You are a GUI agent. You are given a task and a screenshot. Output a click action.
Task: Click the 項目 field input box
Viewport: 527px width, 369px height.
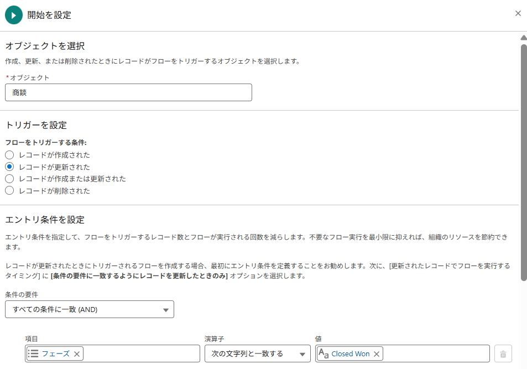tap(113, 354)
